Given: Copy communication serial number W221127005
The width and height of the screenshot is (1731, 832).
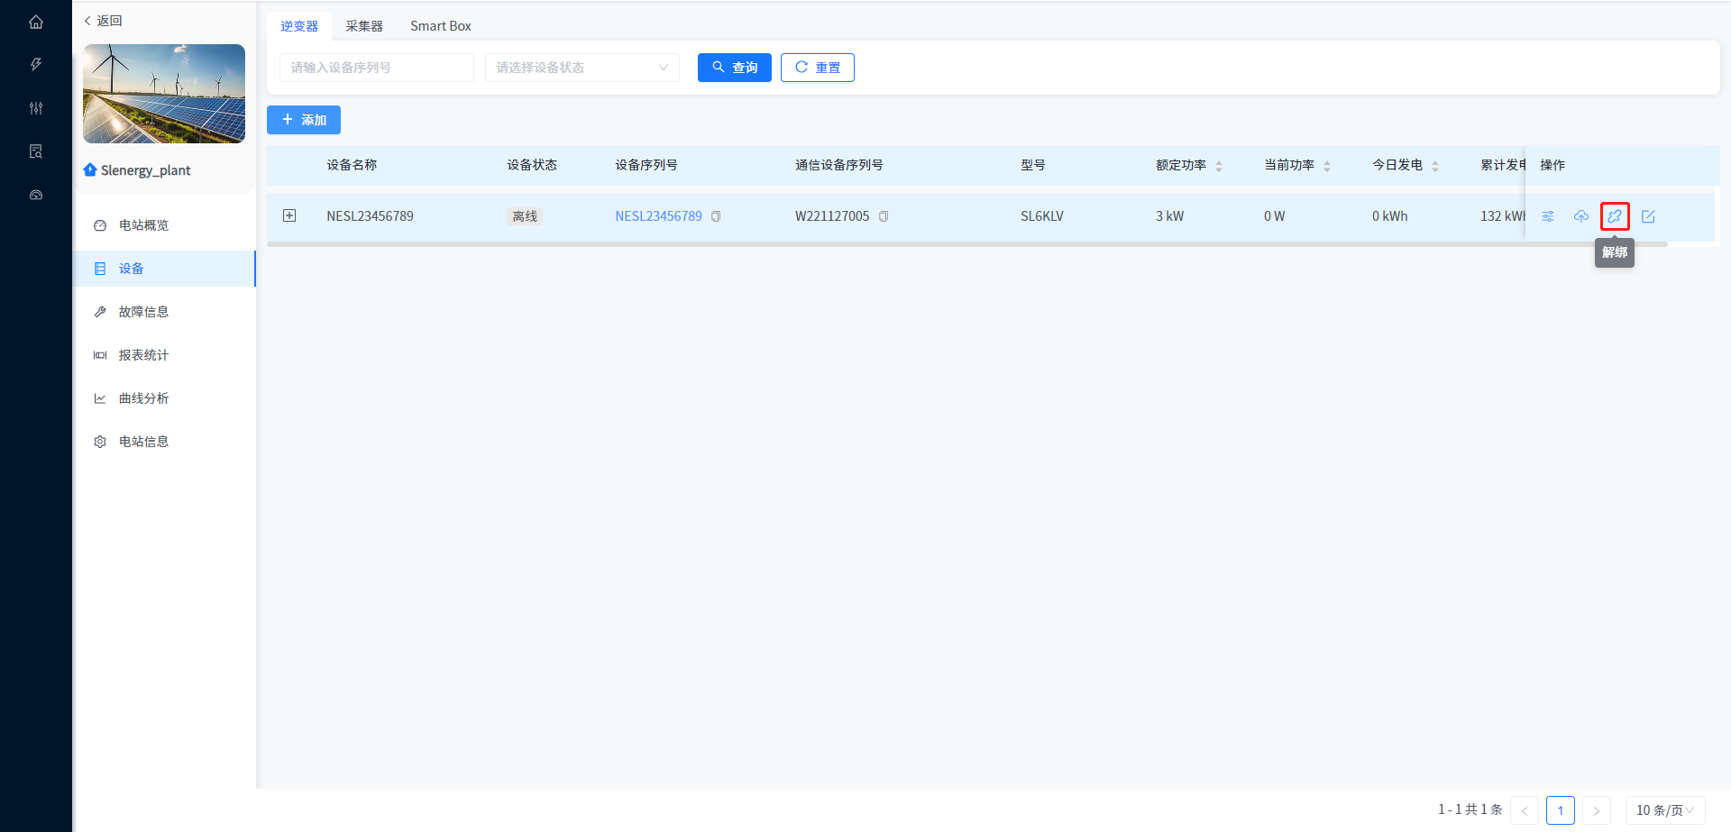Looking at the screenshot, I should coord(884,216).
